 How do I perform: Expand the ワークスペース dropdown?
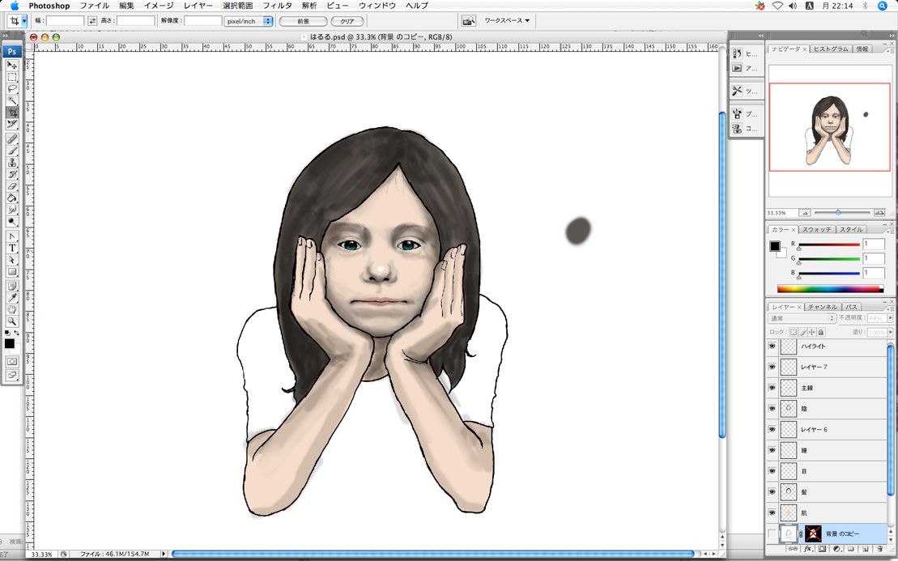point(507,21)
